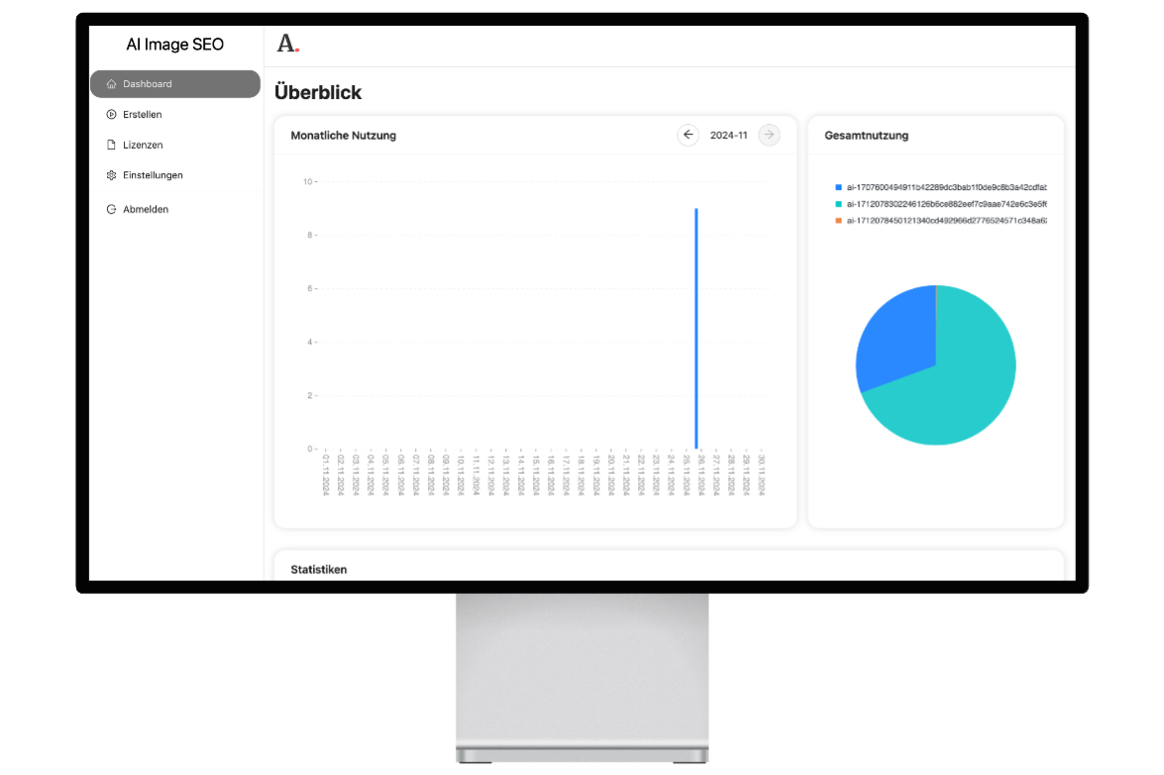
Task: Go to previous month with left arrow
Action: pos(688,136)
